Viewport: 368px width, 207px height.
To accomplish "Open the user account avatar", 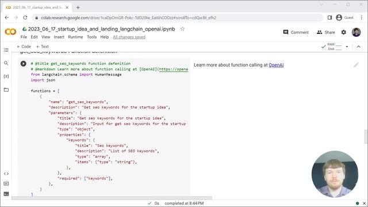I will 356,32.
